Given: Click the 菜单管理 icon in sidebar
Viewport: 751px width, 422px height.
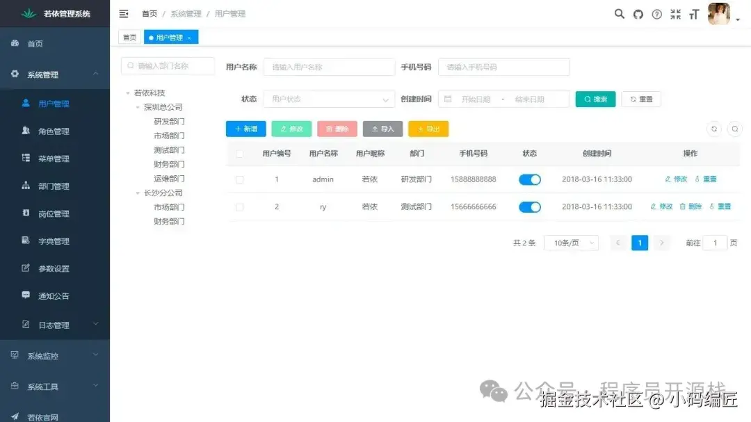Looking at the screenshot, I should coord(26,158).
